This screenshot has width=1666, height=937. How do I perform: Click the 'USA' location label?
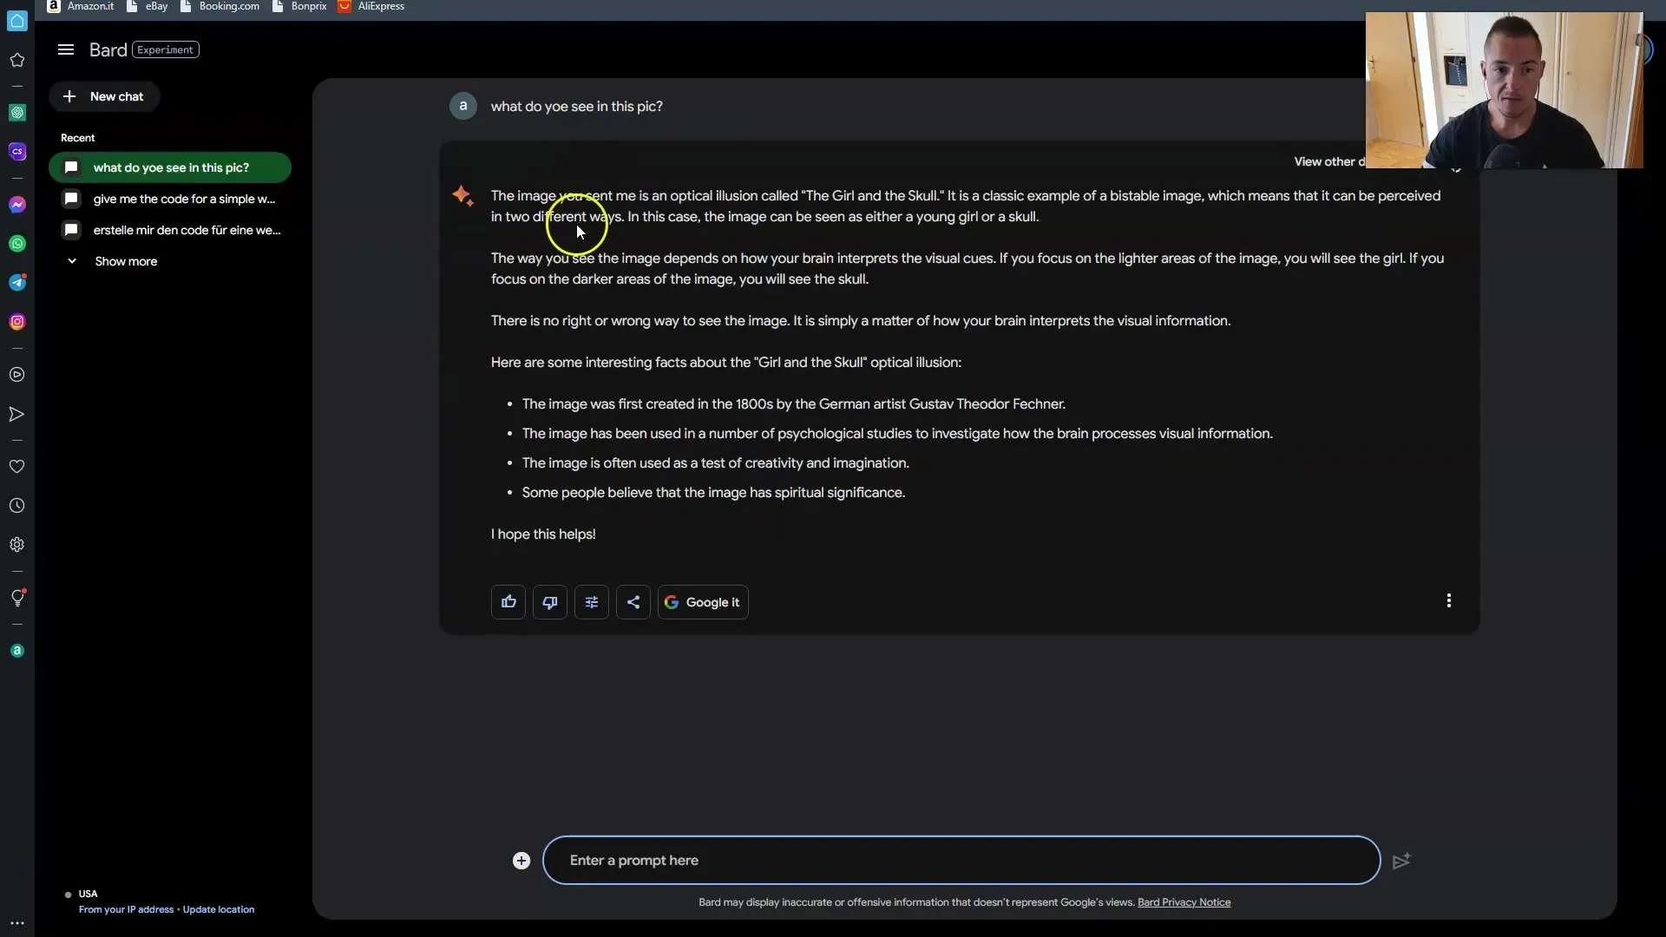(x=89, y=894)
